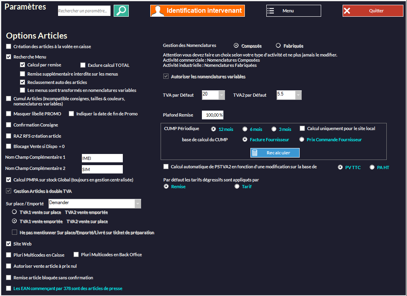Open the TVA par Défaut dropdown
Viewport: 407px width, 296px height.
pos(221,95)
